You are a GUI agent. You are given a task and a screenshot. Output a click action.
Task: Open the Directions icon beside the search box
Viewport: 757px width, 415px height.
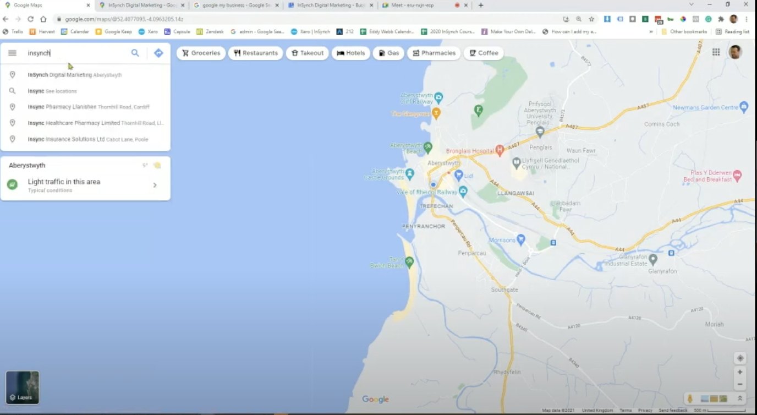(158, 53)
